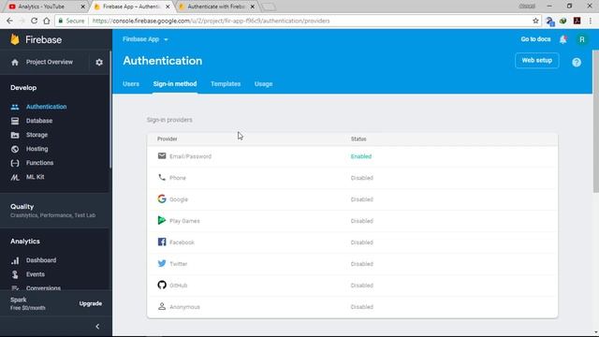This screenshot has width=599, height=337.
Task: Click the Facebook logo icon
Action: (162, 242)
